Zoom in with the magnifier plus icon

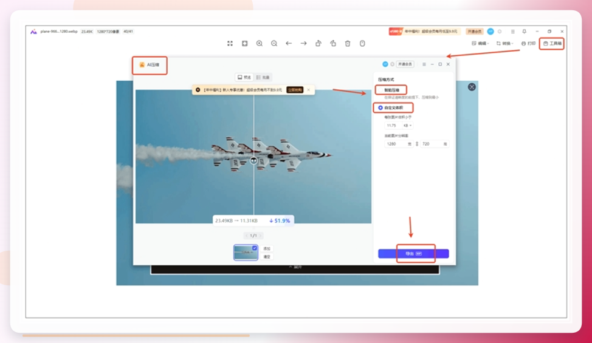(x=260, y=43)
